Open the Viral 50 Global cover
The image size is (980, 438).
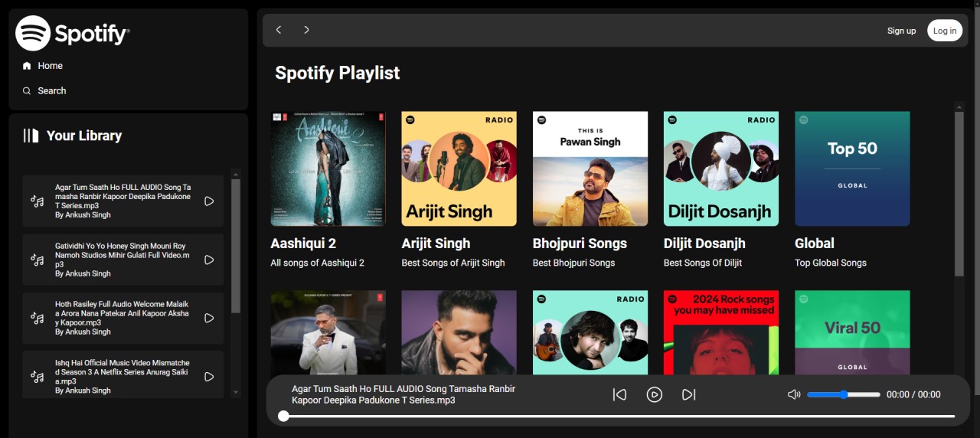pyautogui.click(x=852, y=332)
